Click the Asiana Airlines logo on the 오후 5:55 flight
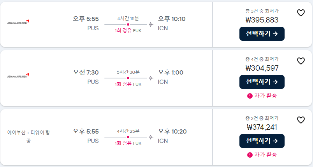 coord(18,23)
